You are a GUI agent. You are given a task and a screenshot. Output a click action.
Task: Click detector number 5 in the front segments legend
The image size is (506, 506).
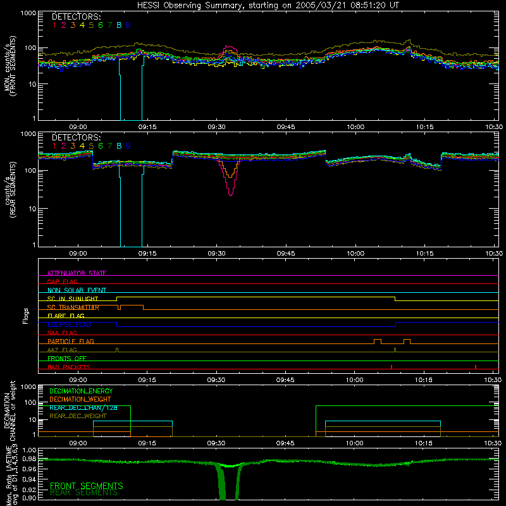click(x=91, y=25)
